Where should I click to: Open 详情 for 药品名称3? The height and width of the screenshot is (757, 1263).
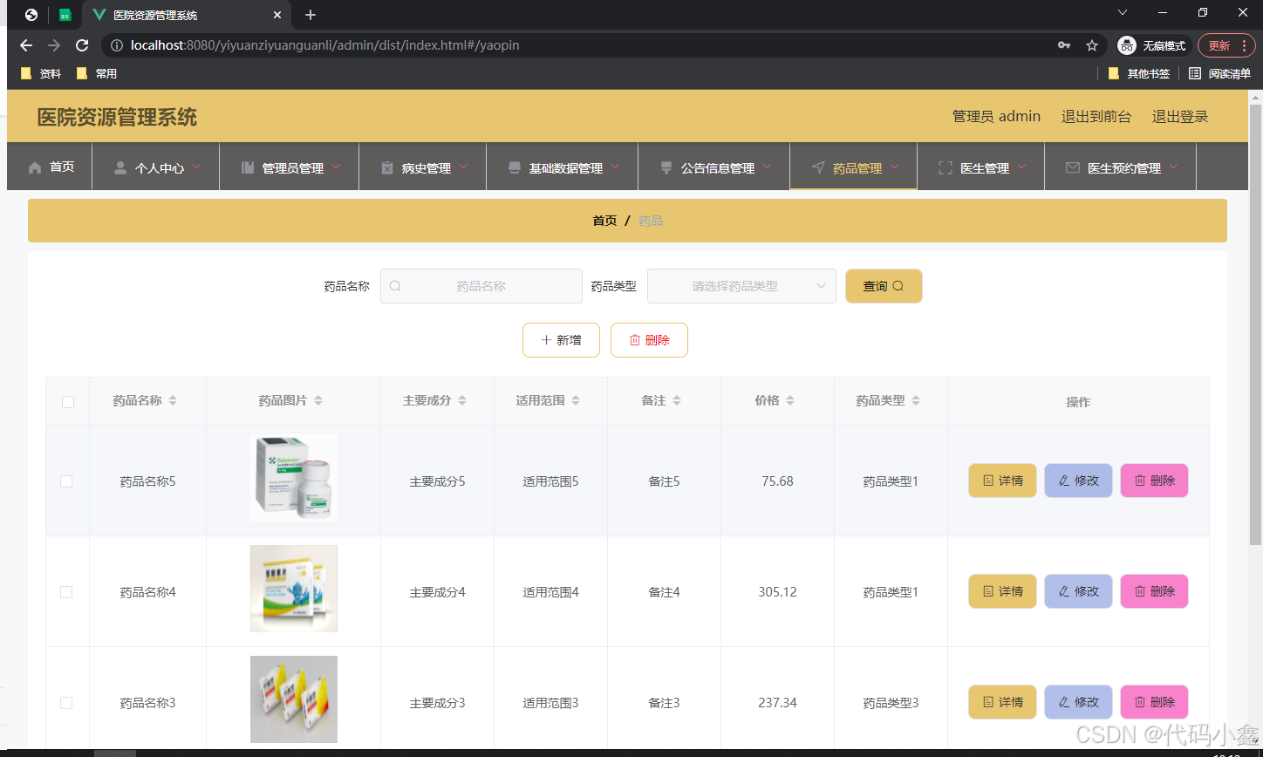(x=1002, y=702)
